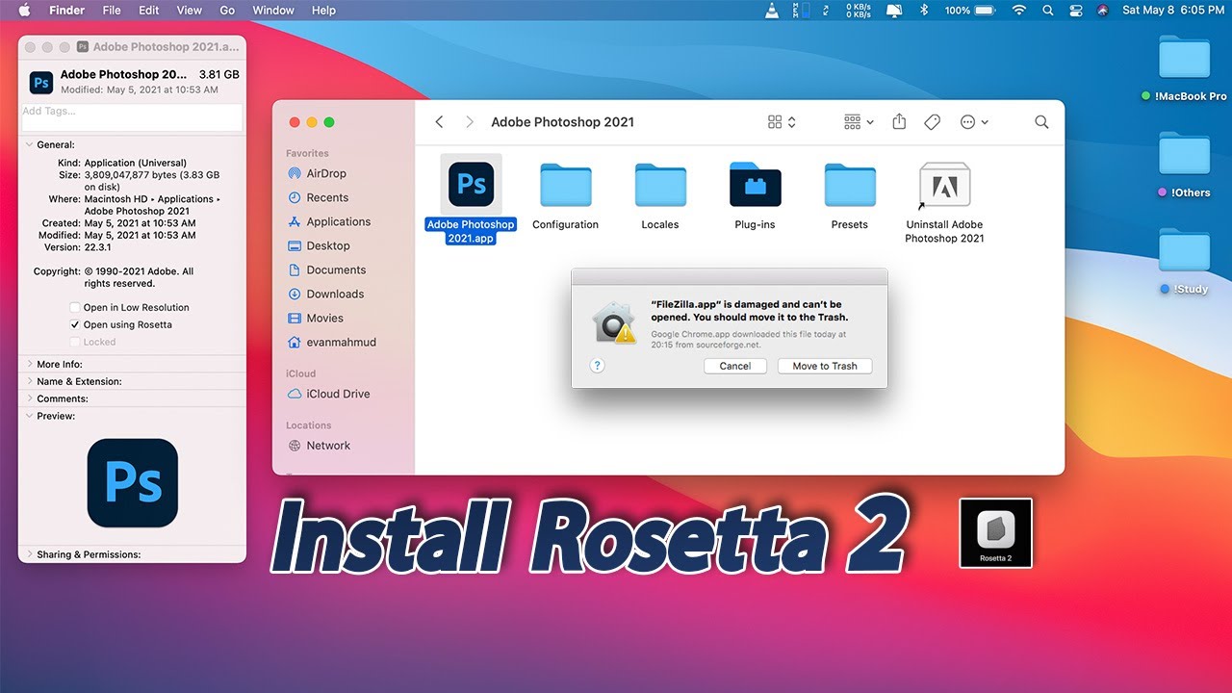Click Move to Trash in the dialog
This screenshot has width=1232, height=693.
[x=824, y=366]
